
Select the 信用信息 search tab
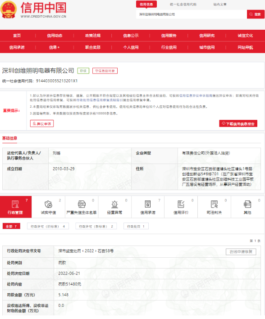tap(146, 4)
